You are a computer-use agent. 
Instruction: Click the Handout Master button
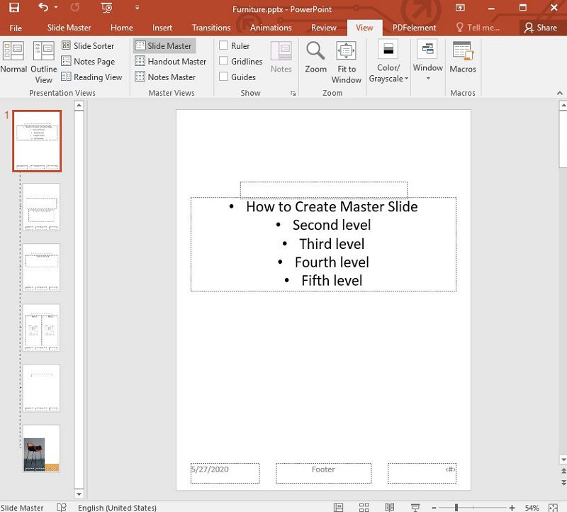pos(171,61)
